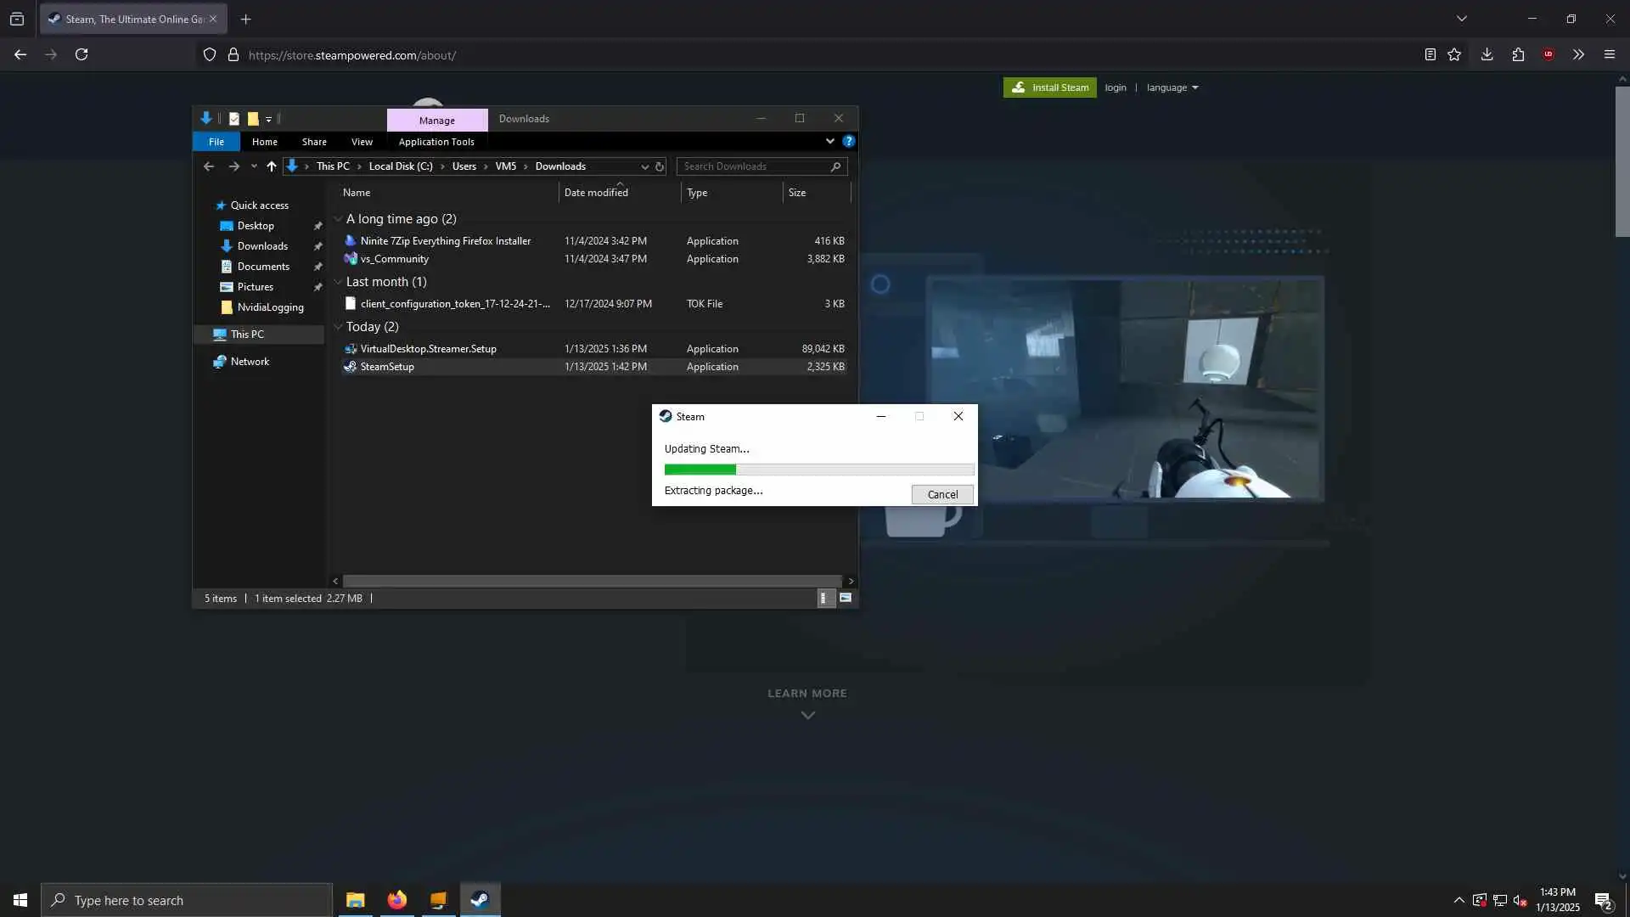This screenshot has height=917, width=1630.
Task: Expand the Explorer ribbon chevron
Action: coord(829,142)
